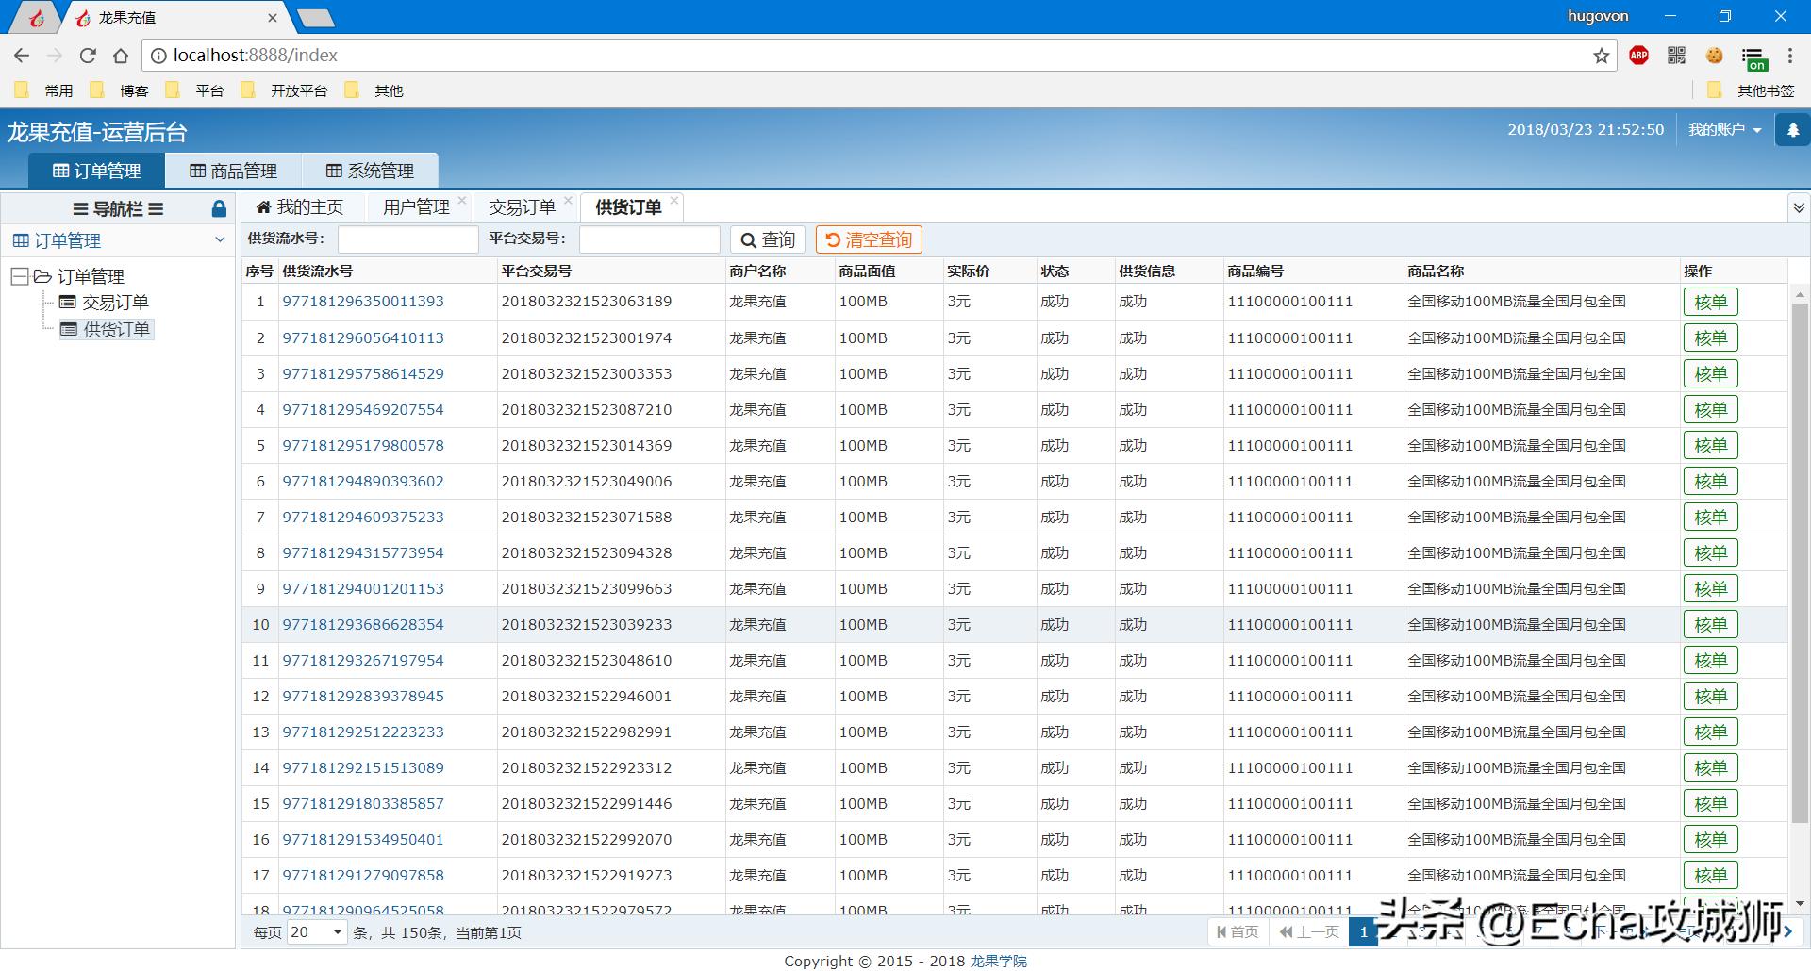The height and width of the screenshot is (971, 1811).
Task: Click the bookmark star in address bar
Action: pyautogui.click(x=1600, y=56)
